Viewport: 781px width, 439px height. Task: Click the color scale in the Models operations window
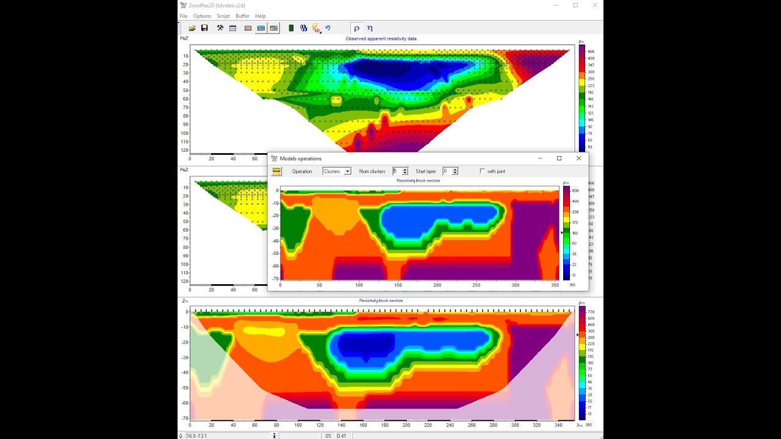pos(566,233)
